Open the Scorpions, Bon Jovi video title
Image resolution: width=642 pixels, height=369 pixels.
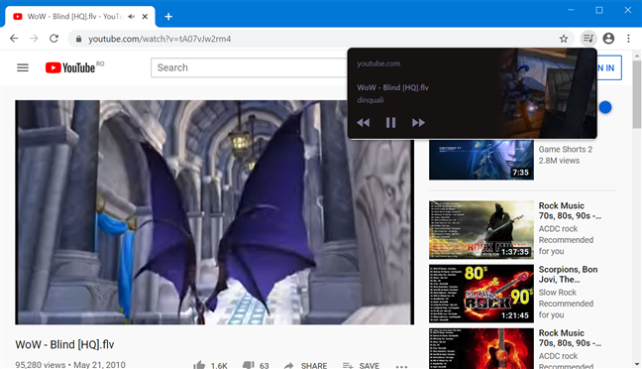pos(568,275)
